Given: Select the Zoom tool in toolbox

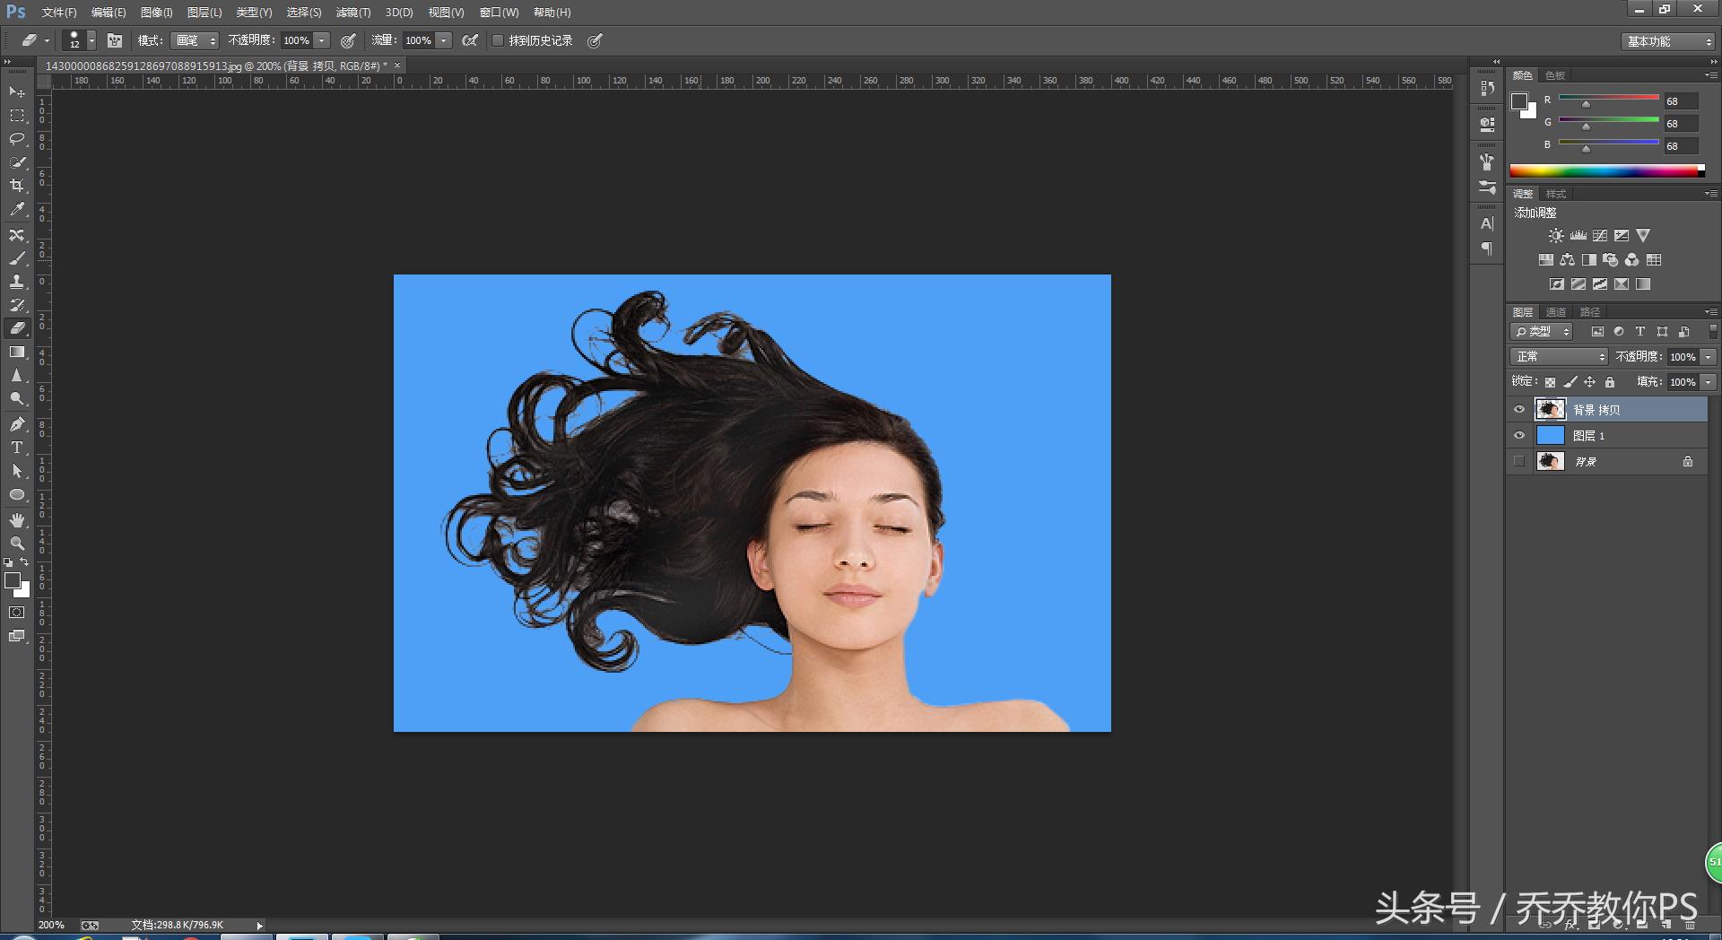Looking at the screenshot, I should [x=16, y=544].
